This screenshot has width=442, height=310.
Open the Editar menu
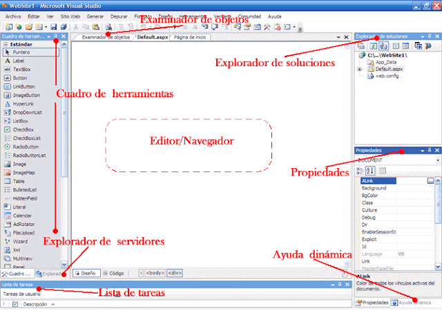[x=34, y=17]
